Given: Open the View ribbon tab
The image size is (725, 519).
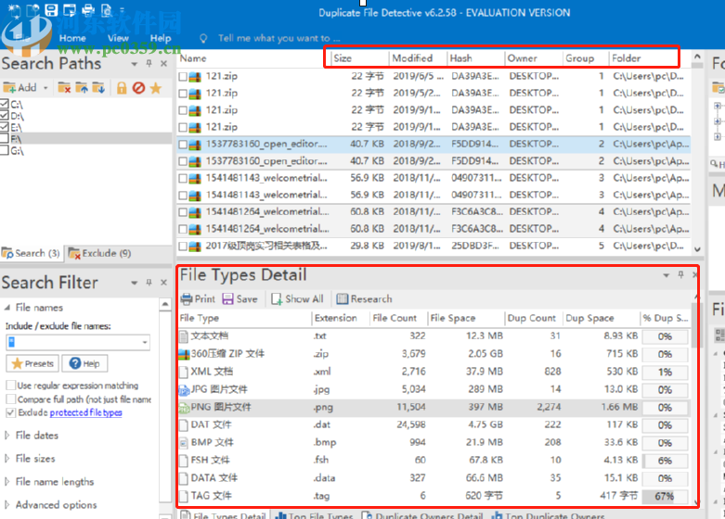Looking at the screenshot, I should 118,38.
